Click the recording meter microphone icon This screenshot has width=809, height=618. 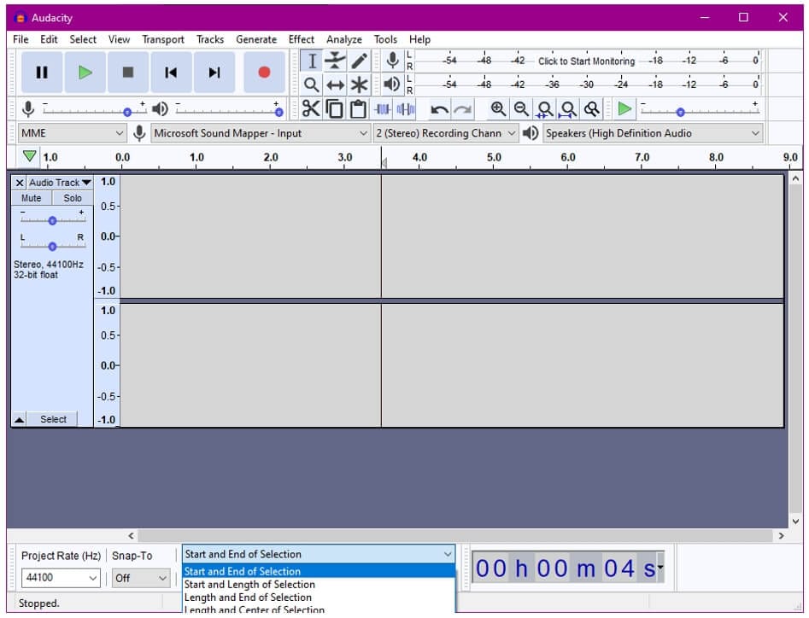click(x=393, y=61)
